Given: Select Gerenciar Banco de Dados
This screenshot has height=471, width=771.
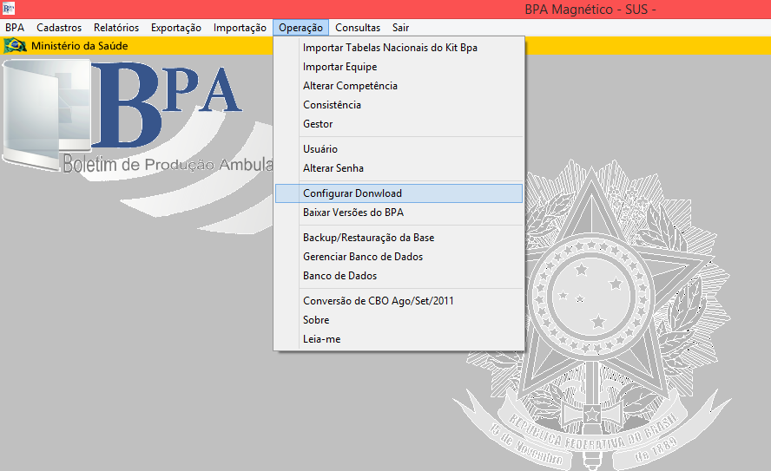Looking at the screenshot, I should click(x=363, y=257).
